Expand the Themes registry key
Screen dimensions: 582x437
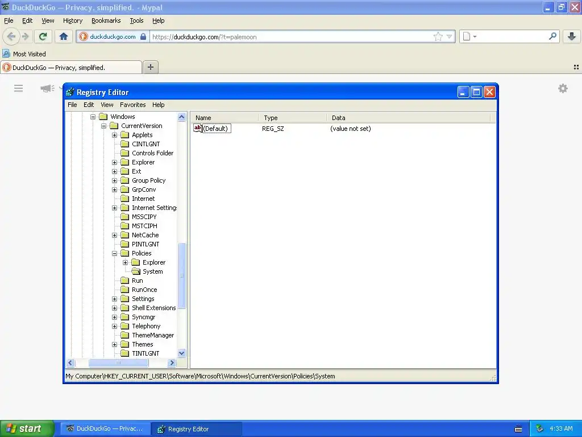114,344
